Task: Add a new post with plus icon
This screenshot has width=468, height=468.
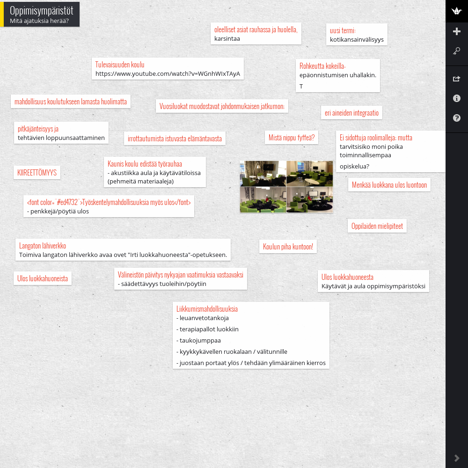Action: (457, 31)
